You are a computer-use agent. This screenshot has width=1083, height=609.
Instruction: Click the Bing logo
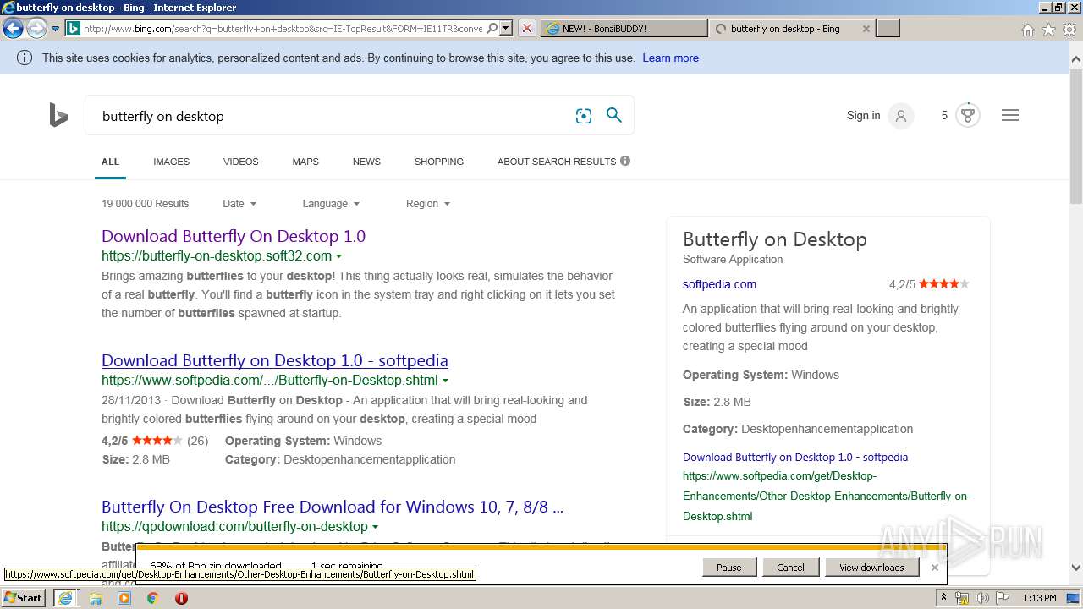click(x=58, y=115)
